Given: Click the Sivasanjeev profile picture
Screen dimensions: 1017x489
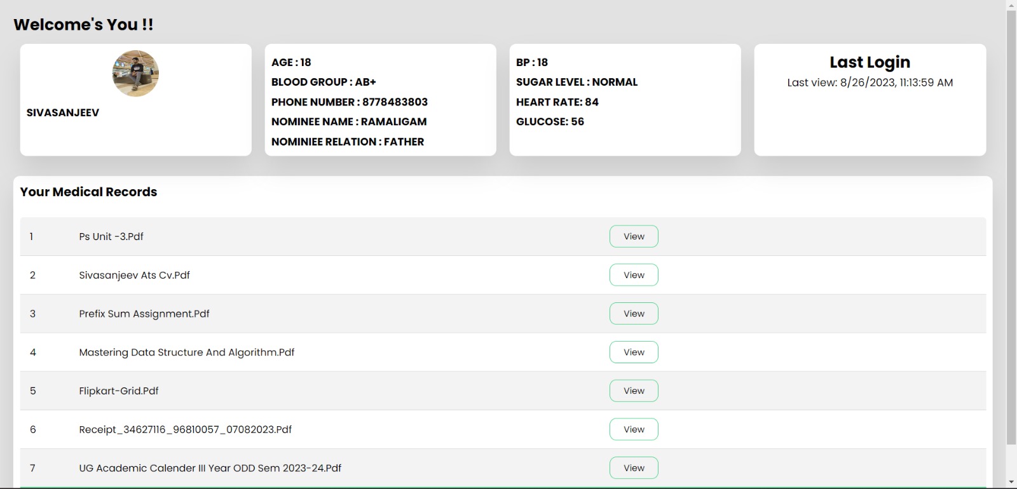Looking at the screenshot, I should [x=135, y=74].
